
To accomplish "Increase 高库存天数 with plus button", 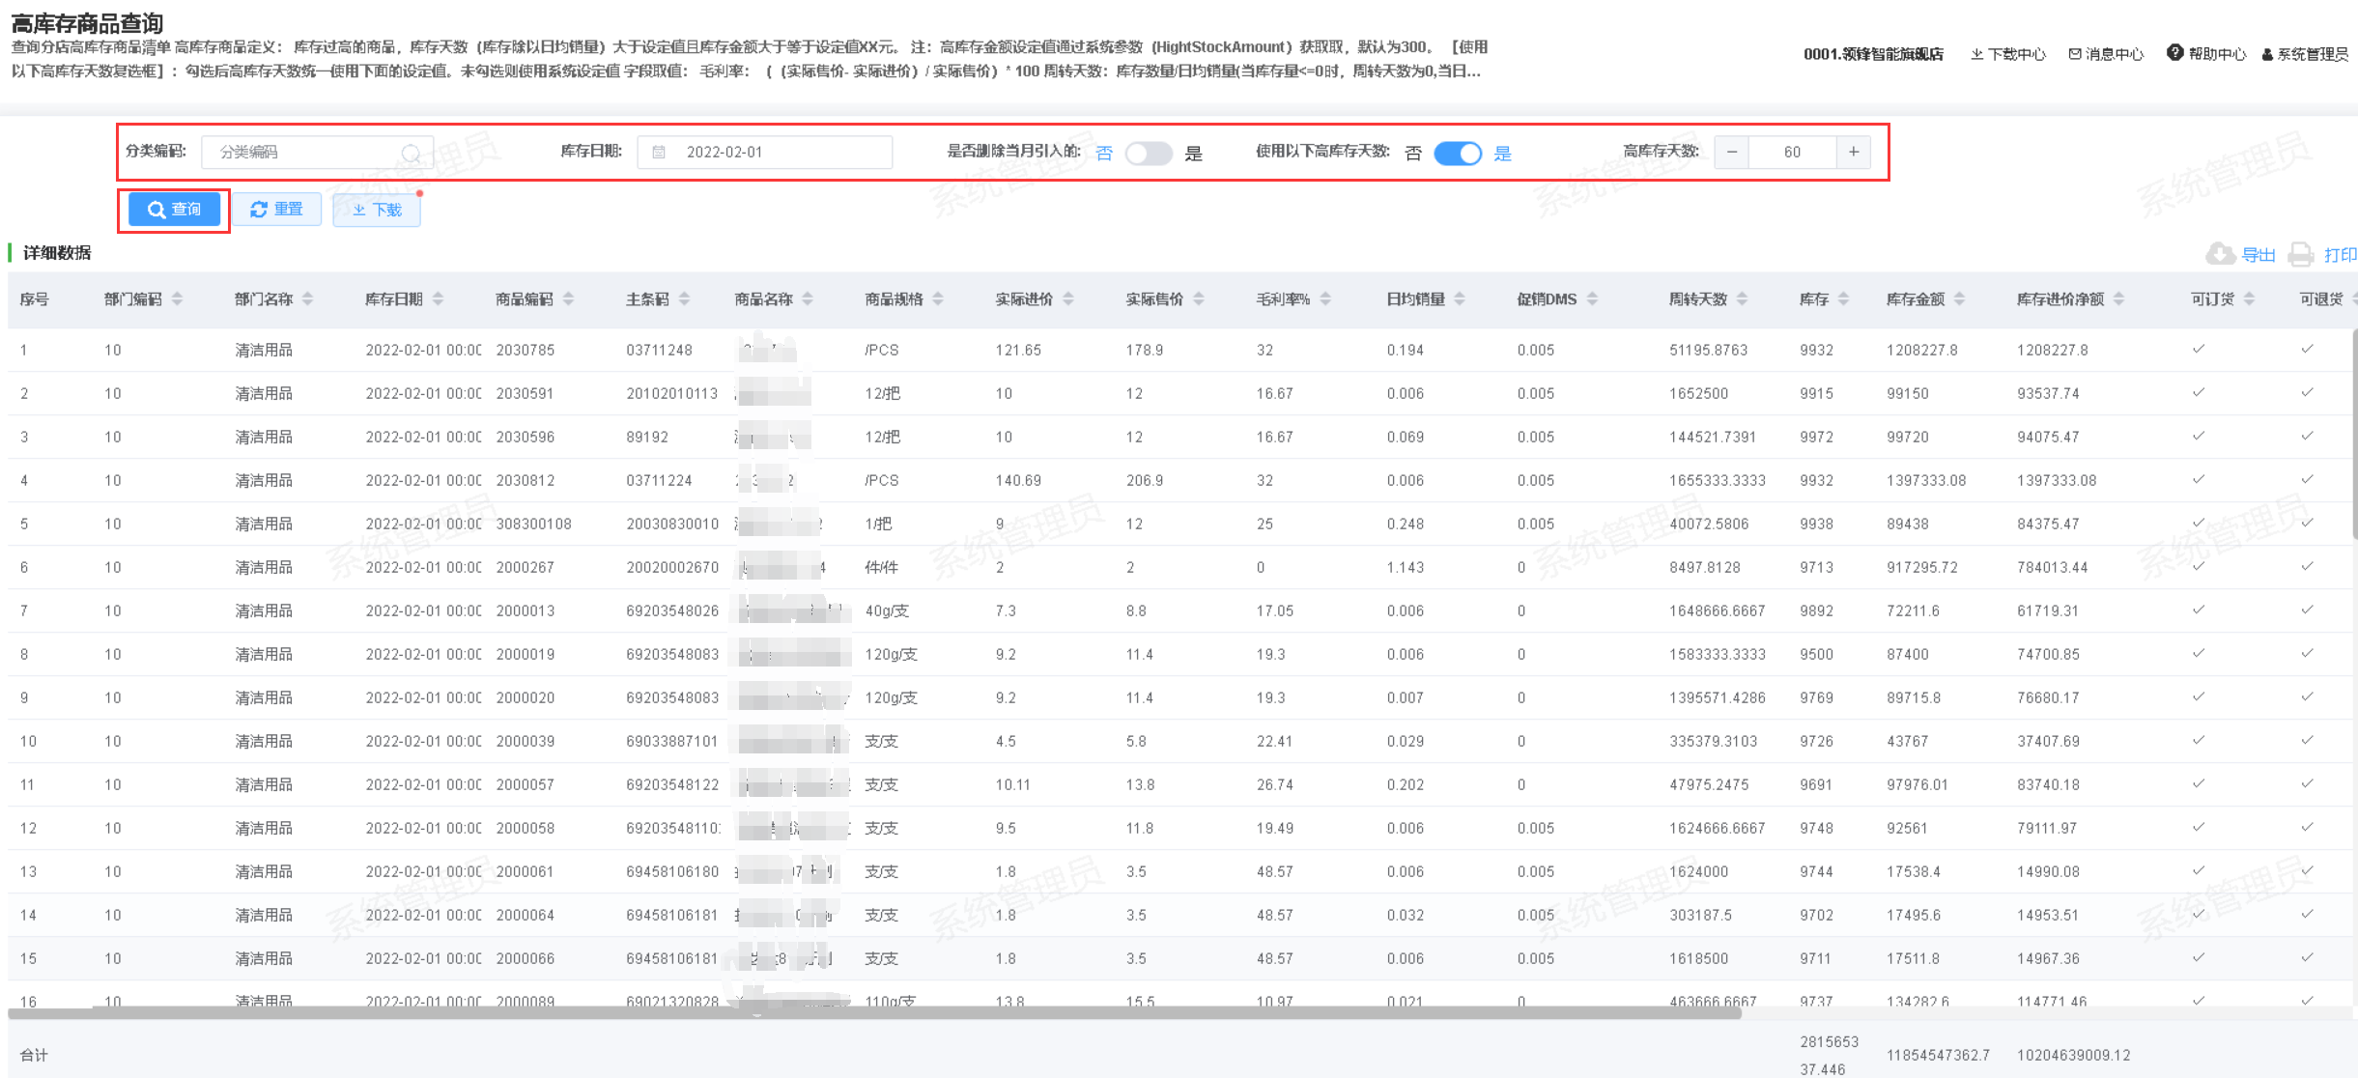I will point(1853,153).
